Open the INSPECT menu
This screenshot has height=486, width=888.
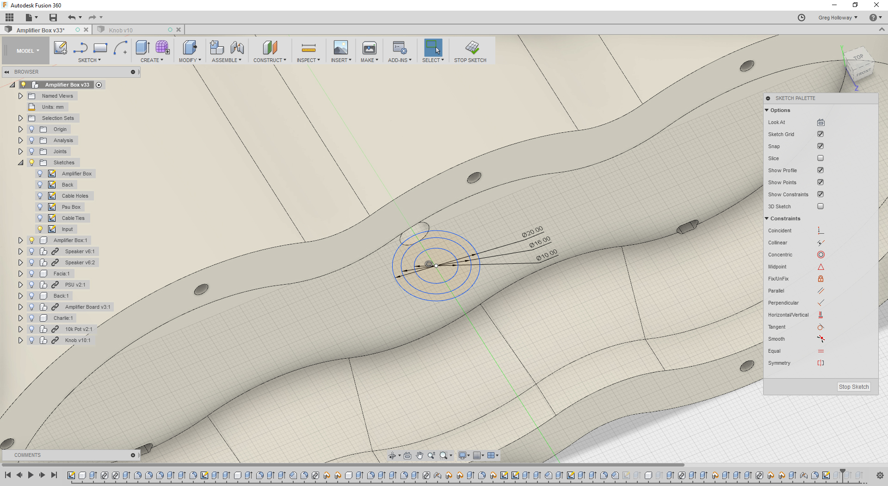[x=308, y=60]
